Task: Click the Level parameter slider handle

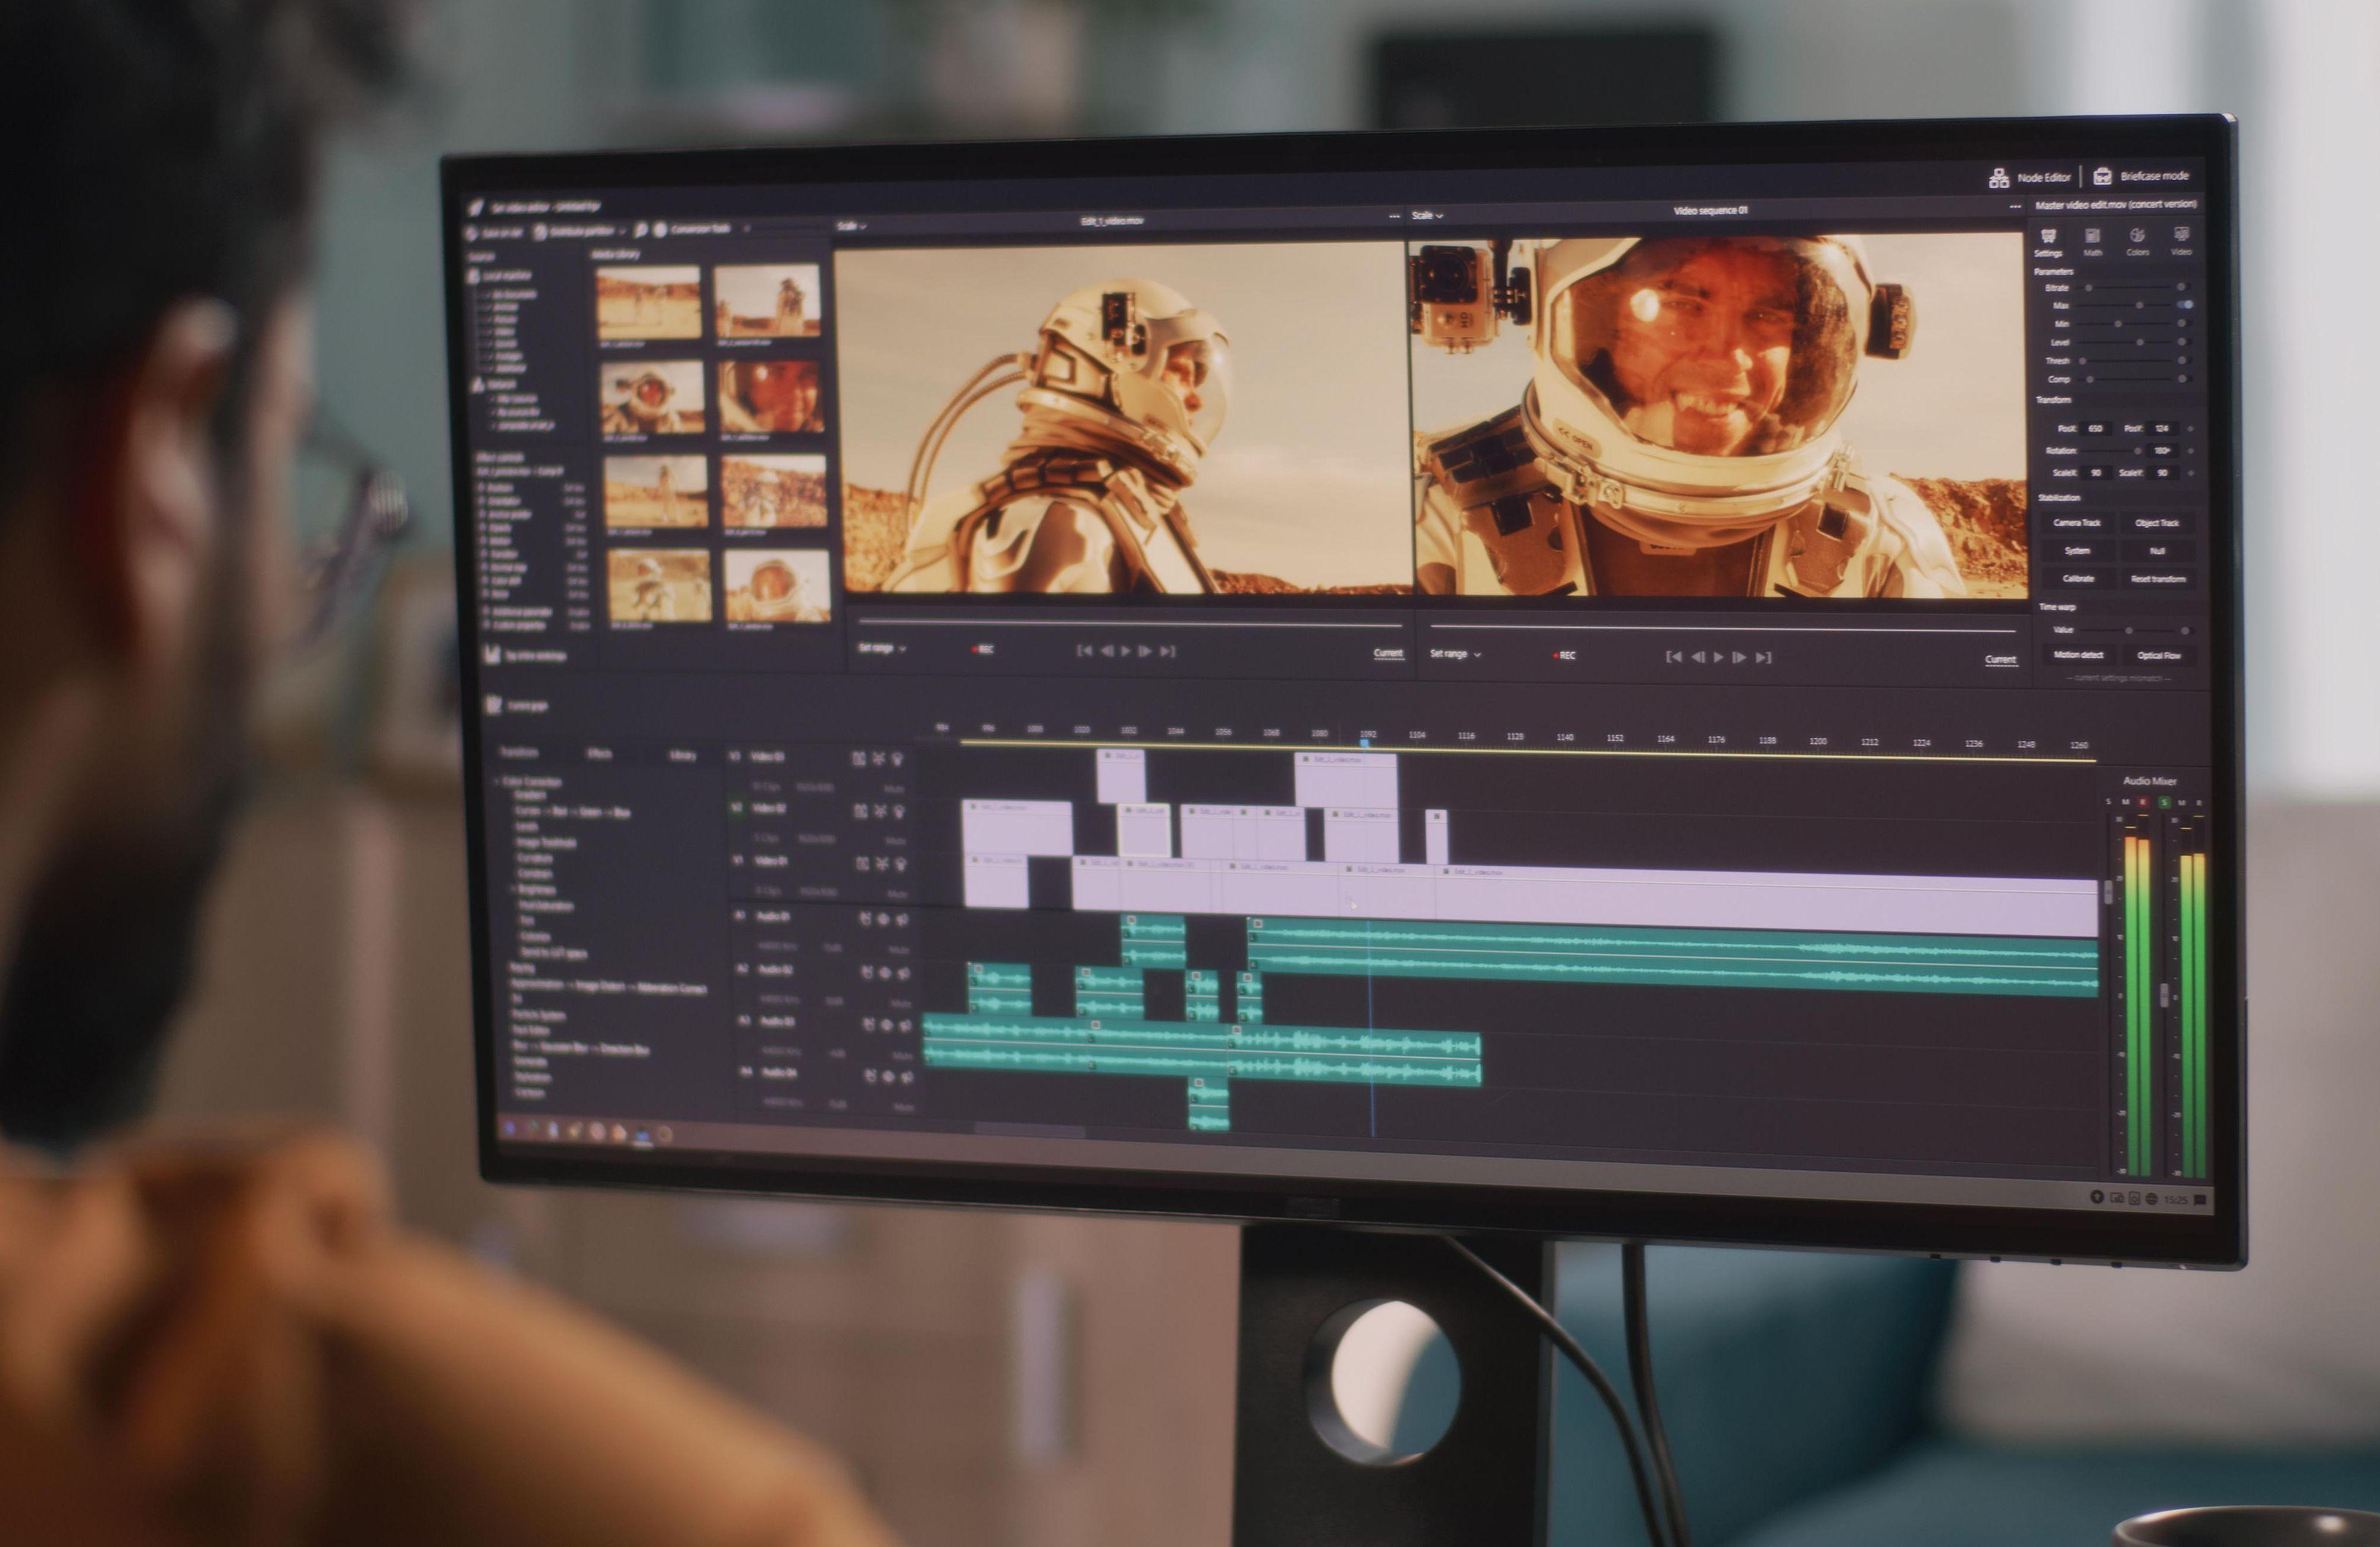Action: click(2139, 342)
